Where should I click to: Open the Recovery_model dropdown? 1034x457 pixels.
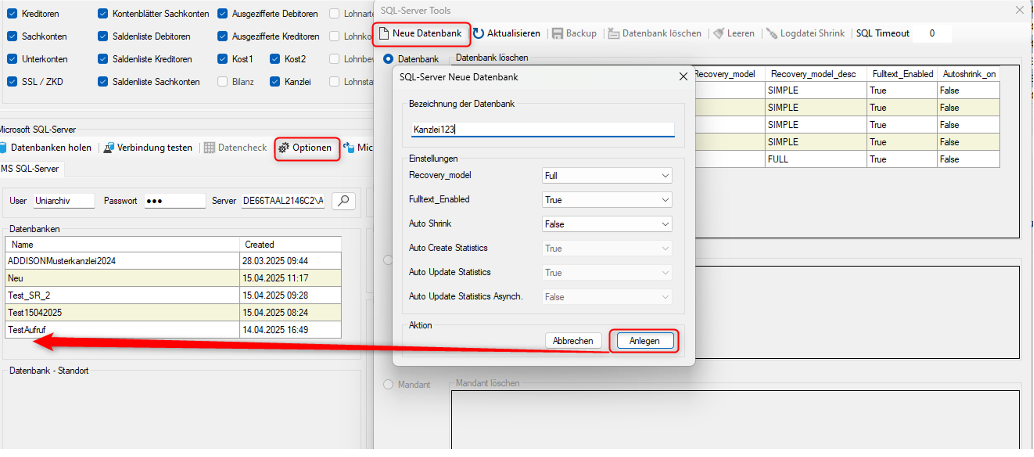pos(607,176)
